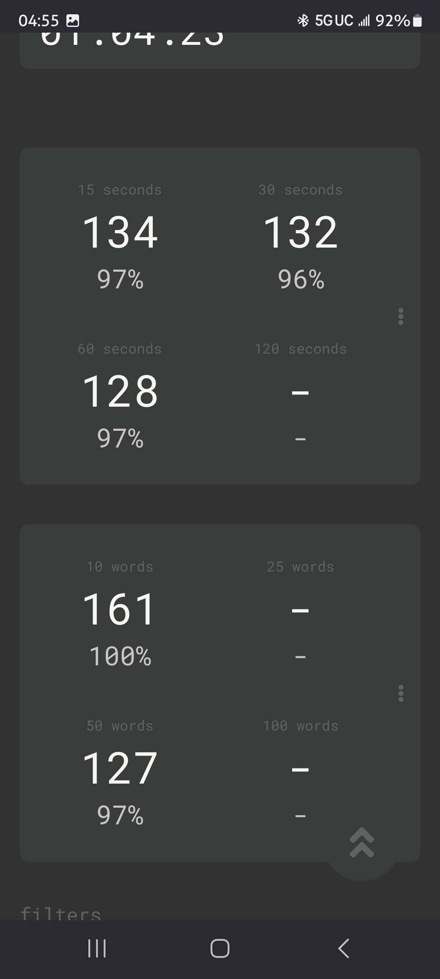Viewport: 440px width, 979px height.
Task: Select the 60 seconds score 128
Action: [120, 392]
